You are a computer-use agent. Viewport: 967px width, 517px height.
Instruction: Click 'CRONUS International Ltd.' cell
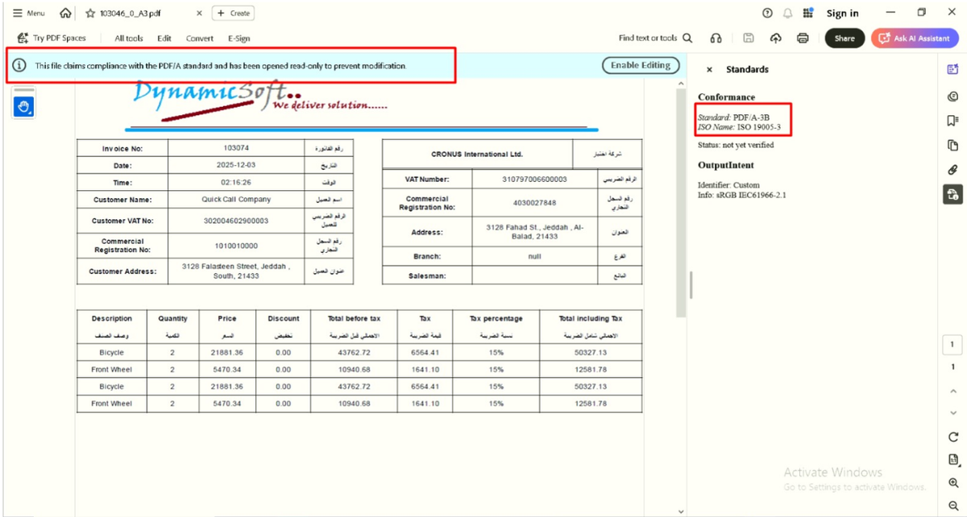click(477, 154)
